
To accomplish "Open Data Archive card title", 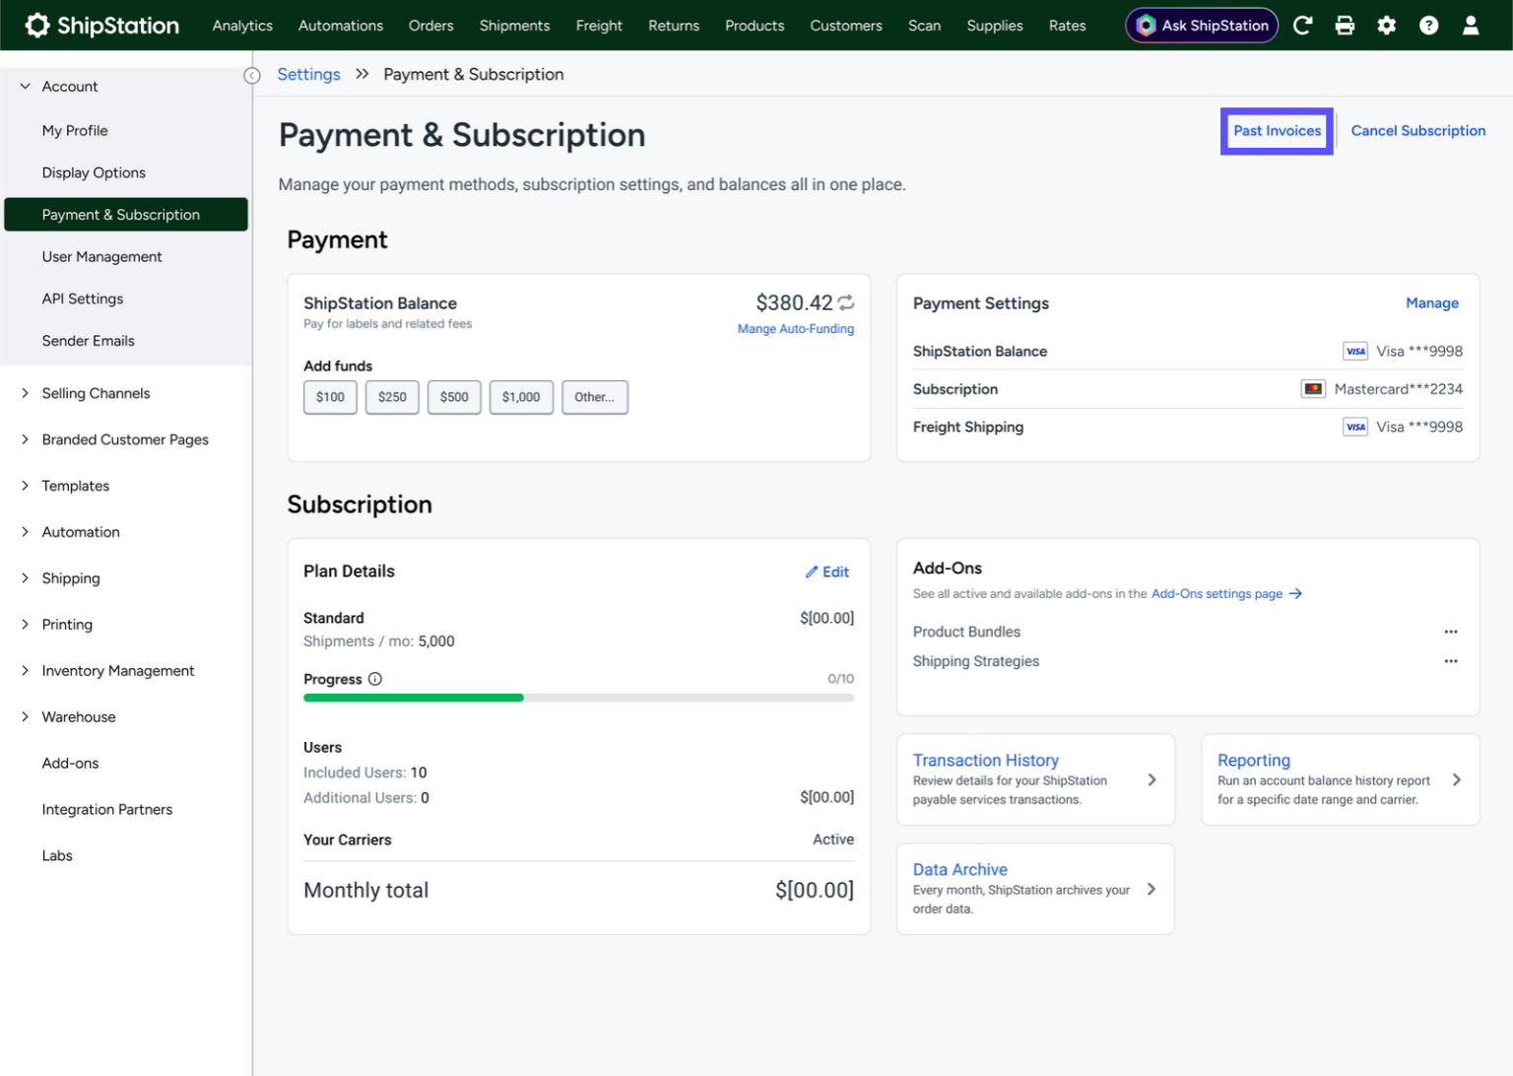I will tap(960, 870).
